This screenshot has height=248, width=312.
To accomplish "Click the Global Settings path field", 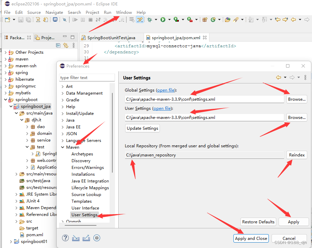I will coord(204,99).
